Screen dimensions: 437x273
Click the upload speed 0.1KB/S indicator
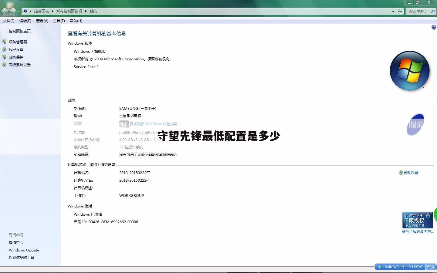click(412, 267)
